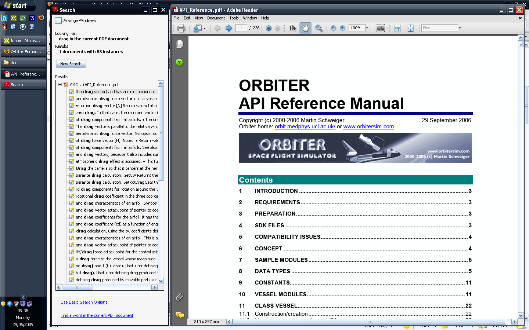Click the zoom percentage field showing 100%
Image resolution: width=529 pixels, height=330 pixels.
pos(357,28)
